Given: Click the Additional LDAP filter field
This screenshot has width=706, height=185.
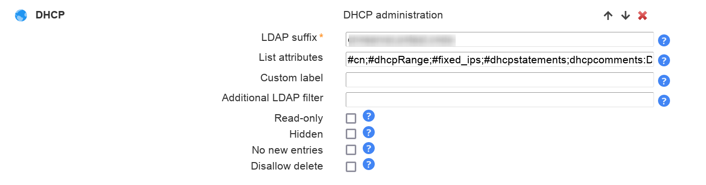Looking at the screenshot, I should tap(500, 100).
